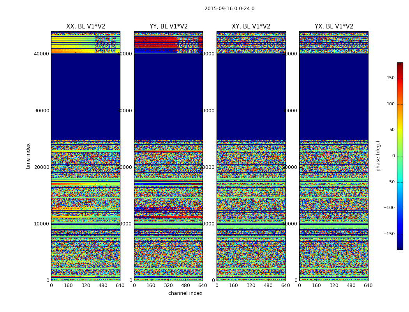
Task: Click the 0 channel tick under XX plot
Action: (51, 285)
